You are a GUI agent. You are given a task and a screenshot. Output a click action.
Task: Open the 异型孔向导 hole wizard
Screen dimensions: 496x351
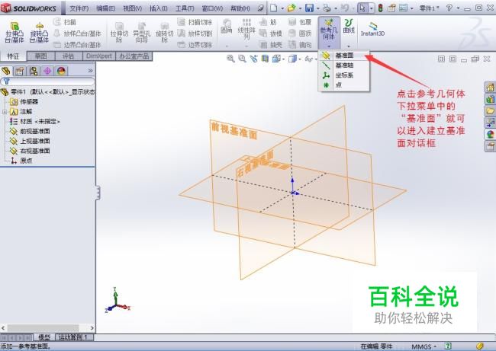(x=141, y=32)
